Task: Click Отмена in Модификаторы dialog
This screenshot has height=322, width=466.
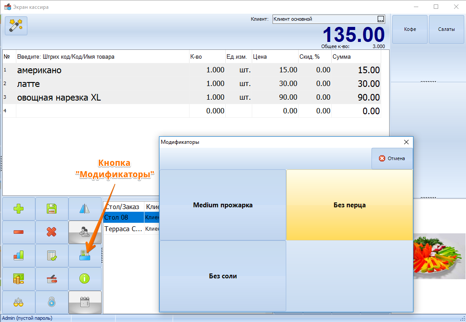Action: [x=392, y=158]
